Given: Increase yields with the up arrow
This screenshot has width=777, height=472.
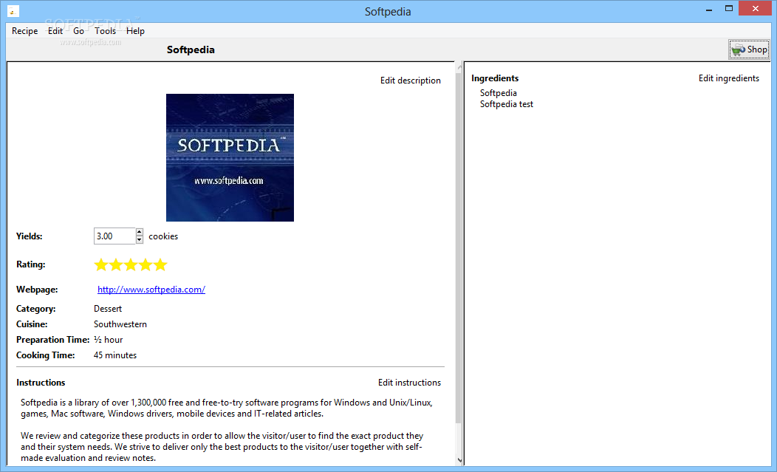Looking at the screenshot, I should 140,232.
